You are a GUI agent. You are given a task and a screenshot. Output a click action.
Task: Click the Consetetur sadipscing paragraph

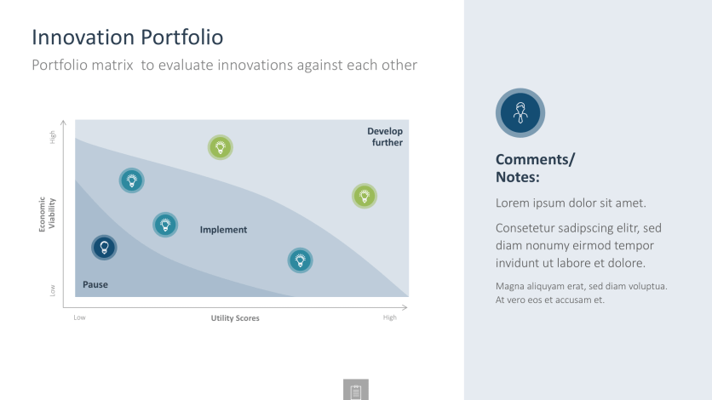578,245
